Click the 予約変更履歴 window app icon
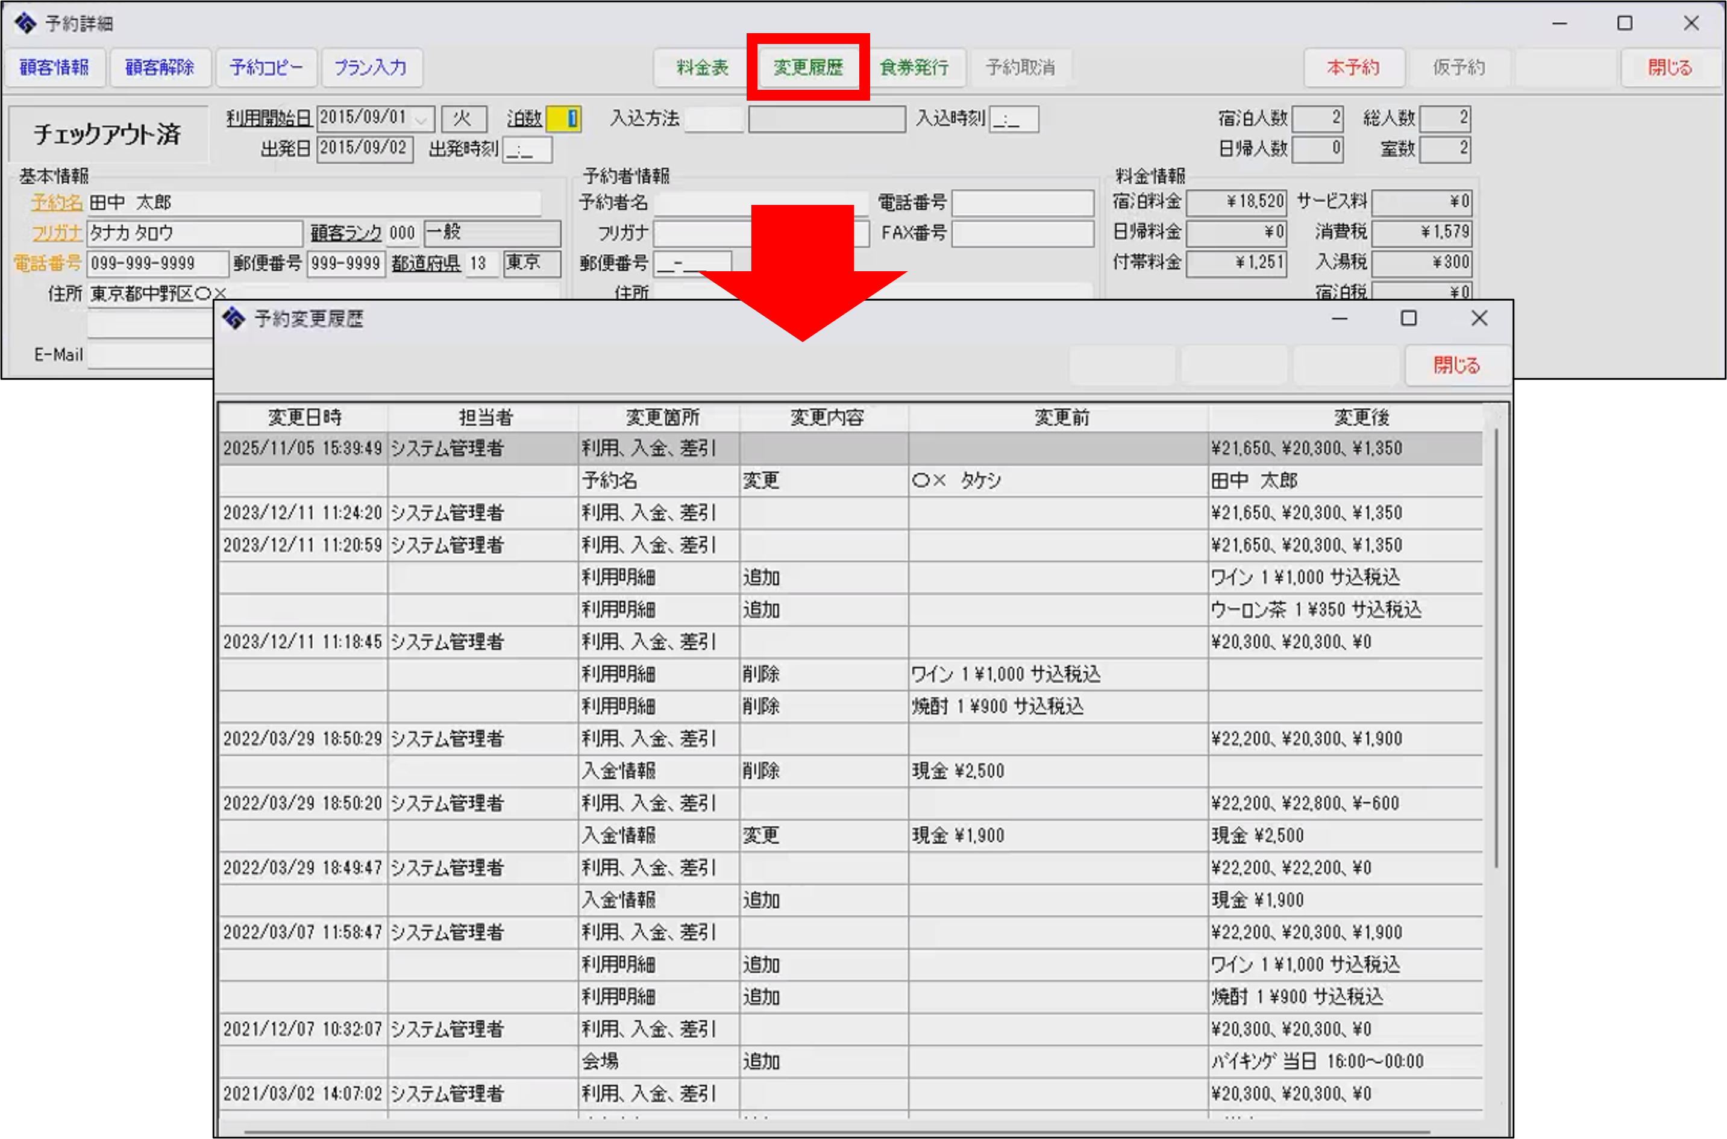 tap(234, 318)
